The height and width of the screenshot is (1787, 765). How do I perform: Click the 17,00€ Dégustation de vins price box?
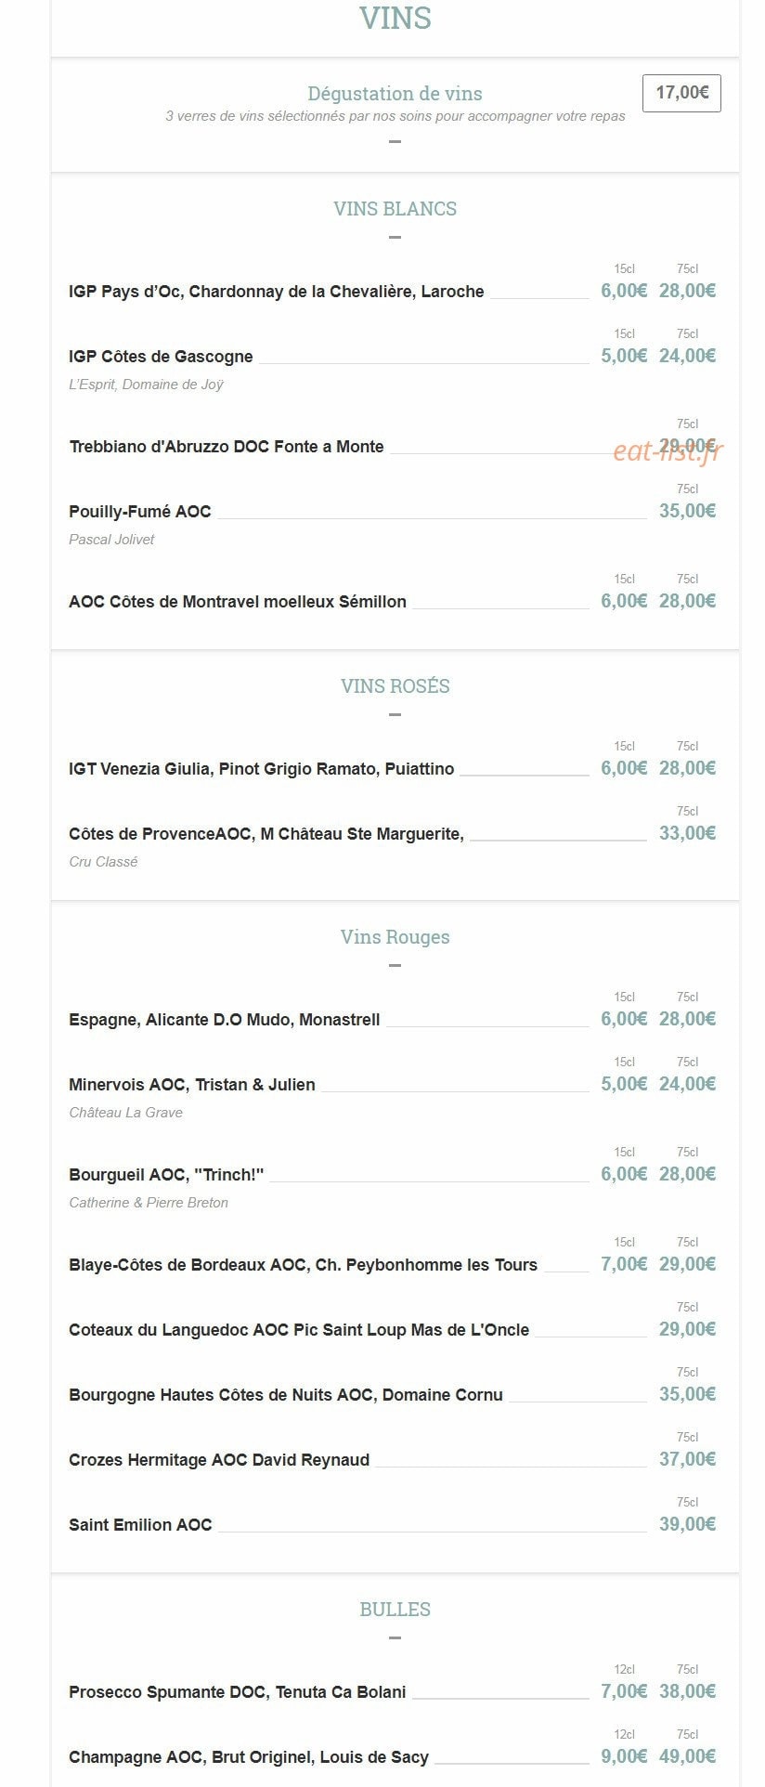pos(681,93)
